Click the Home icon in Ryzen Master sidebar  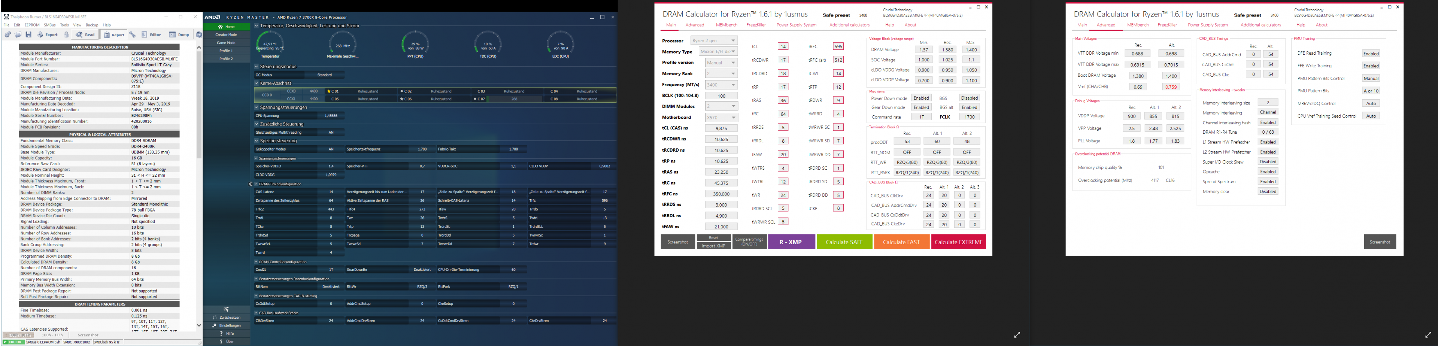pos(221,27)
